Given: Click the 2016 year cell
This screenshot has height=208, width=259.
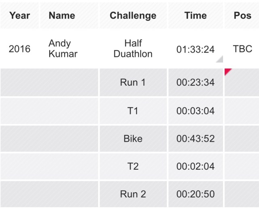Looking at the screenshot, I should pyautogui.click(x=19, y=49).
